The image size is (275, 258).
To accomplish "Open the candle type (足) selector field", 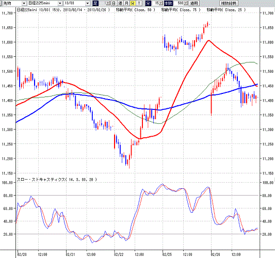I will pyautogui.click(x=105, y=3).
